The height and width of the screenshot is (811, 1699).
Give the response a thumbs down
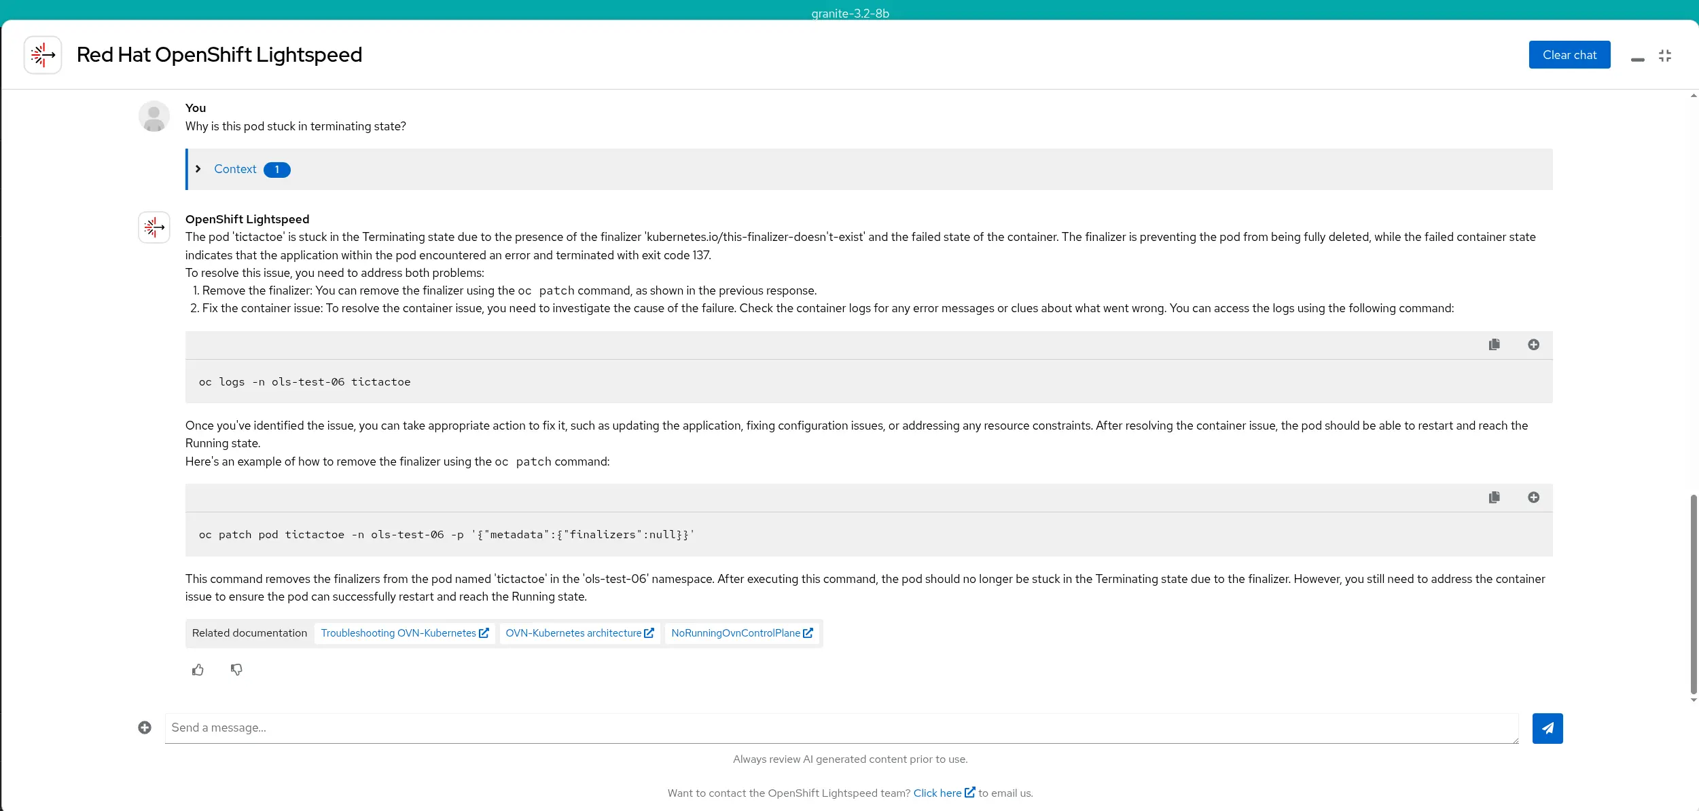pyautogui.click(x=236, y=670)
